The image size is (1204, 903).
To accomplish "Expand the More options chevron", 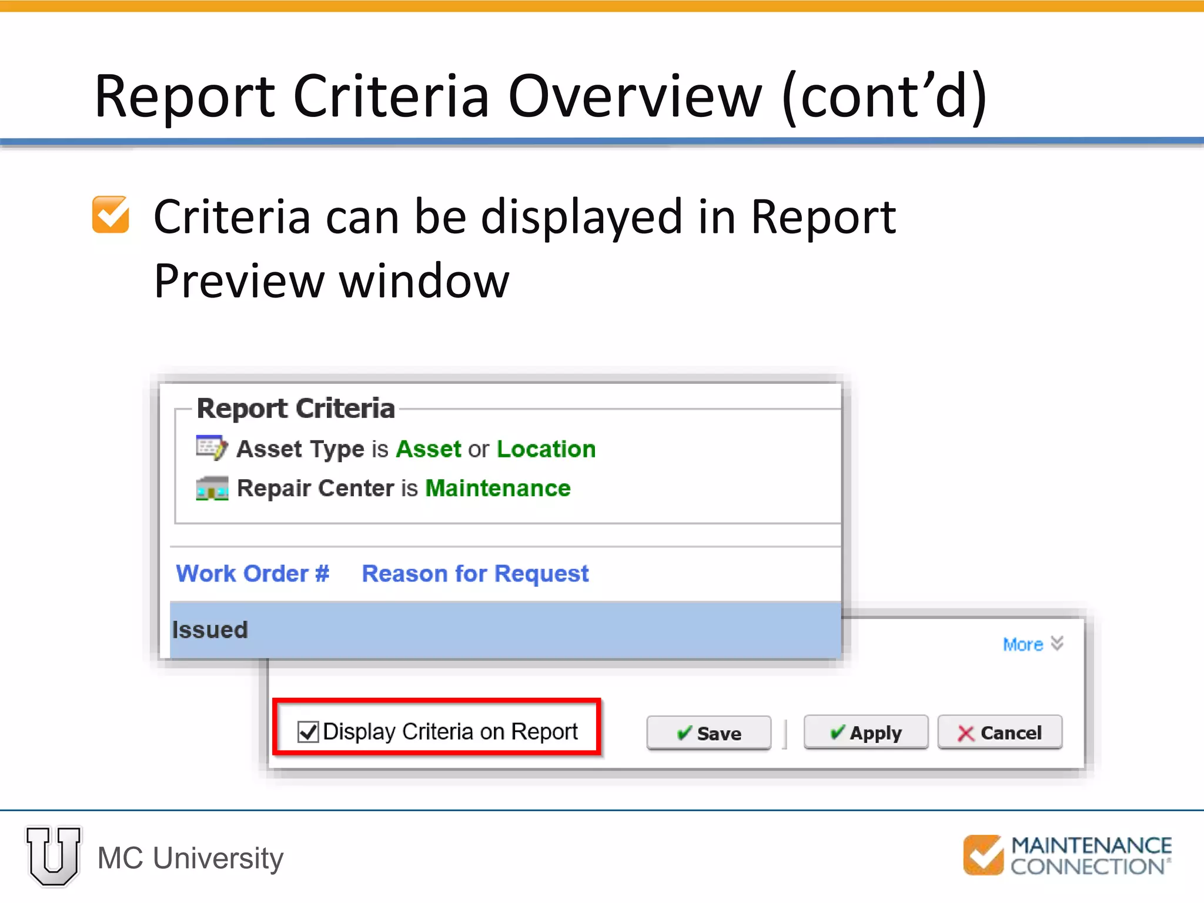I will (1057, 643).
